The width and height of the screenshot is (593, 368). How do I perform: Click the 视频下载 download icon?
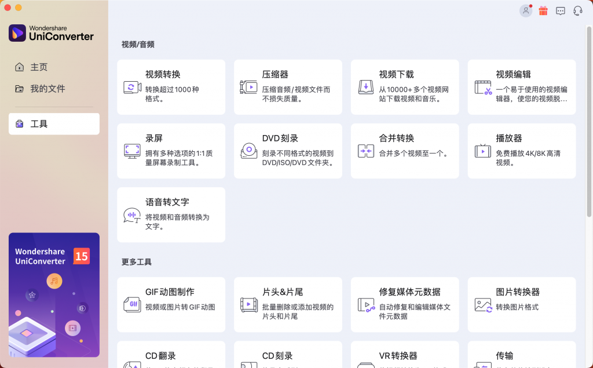[x=366, y=87]
